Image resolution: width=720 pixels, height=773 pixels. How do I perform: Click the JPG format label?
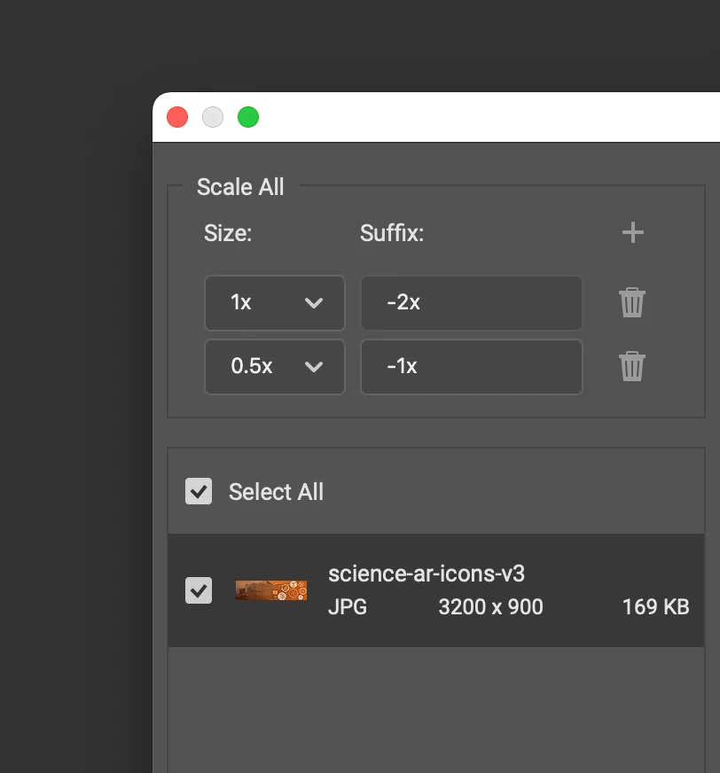tap(348, 607)
